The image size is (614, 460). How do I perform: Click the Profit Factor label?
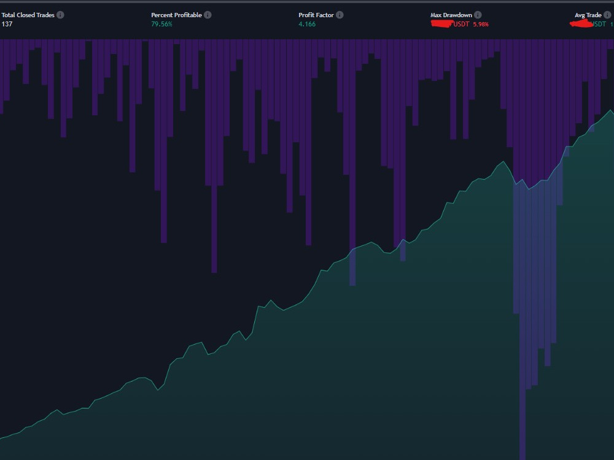(316, 15)
